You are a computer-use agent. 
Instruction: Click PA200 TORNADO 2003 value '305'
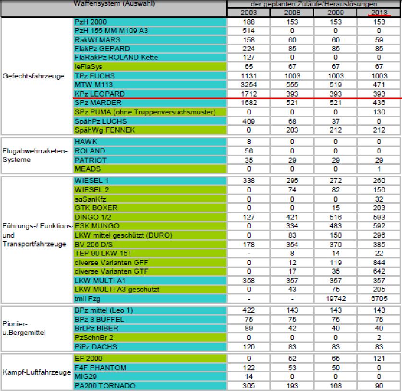[x=249, y=386]
